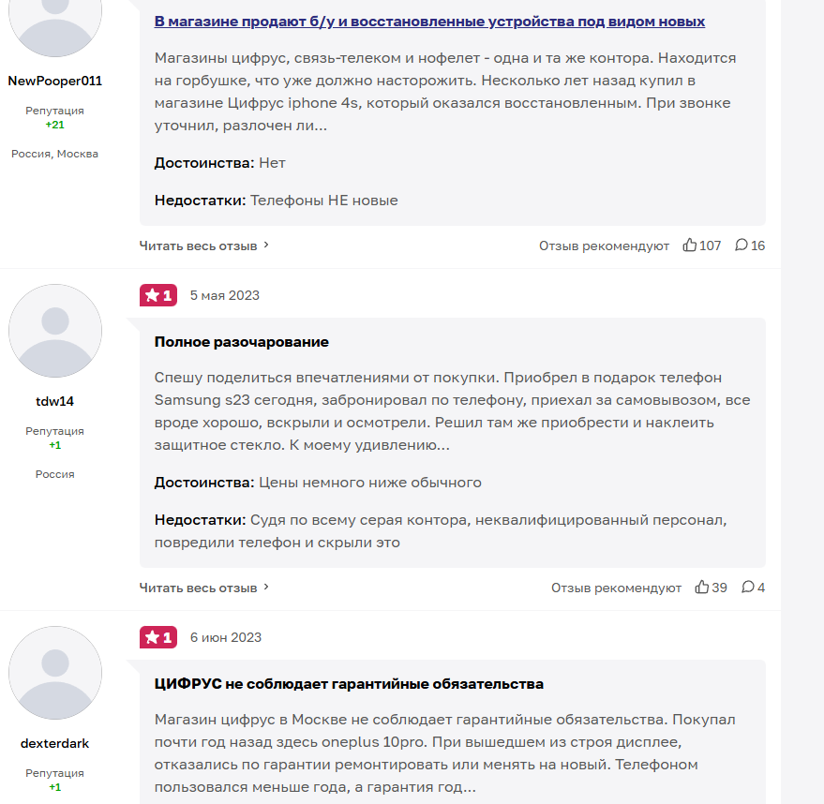This screenshot has width=824, height=804.
Task: Like dexterdark's warranty complaint review
Action: [703, 801]
